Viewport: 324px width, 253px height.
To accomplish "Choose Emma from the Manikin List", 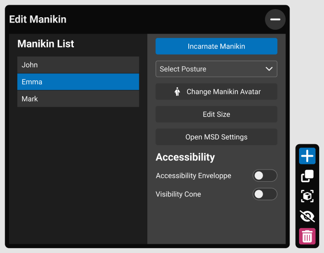I will [78, 82].
